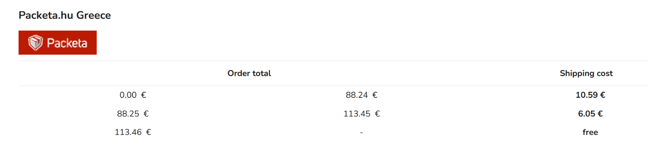Select the 88.24 € upper order limit
The height and width of the screenshot is (157, 648).
(361, 95)
